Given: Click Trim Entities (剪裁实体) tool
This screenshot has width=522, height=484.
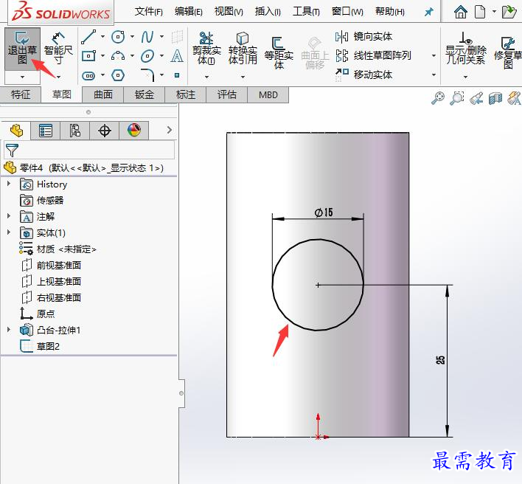Looking at the screenshot, I should pos(206,48).
